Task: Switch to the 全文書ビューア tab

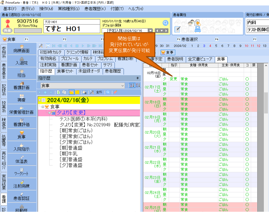Action: point(200,59)
